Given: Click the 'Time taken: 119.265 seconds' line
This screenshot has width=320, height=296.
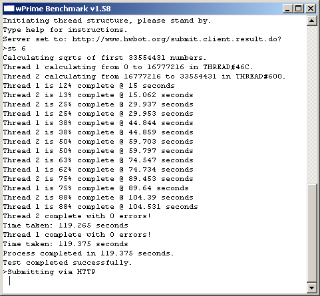Looking at the screenshot, I should click(66, 225).
